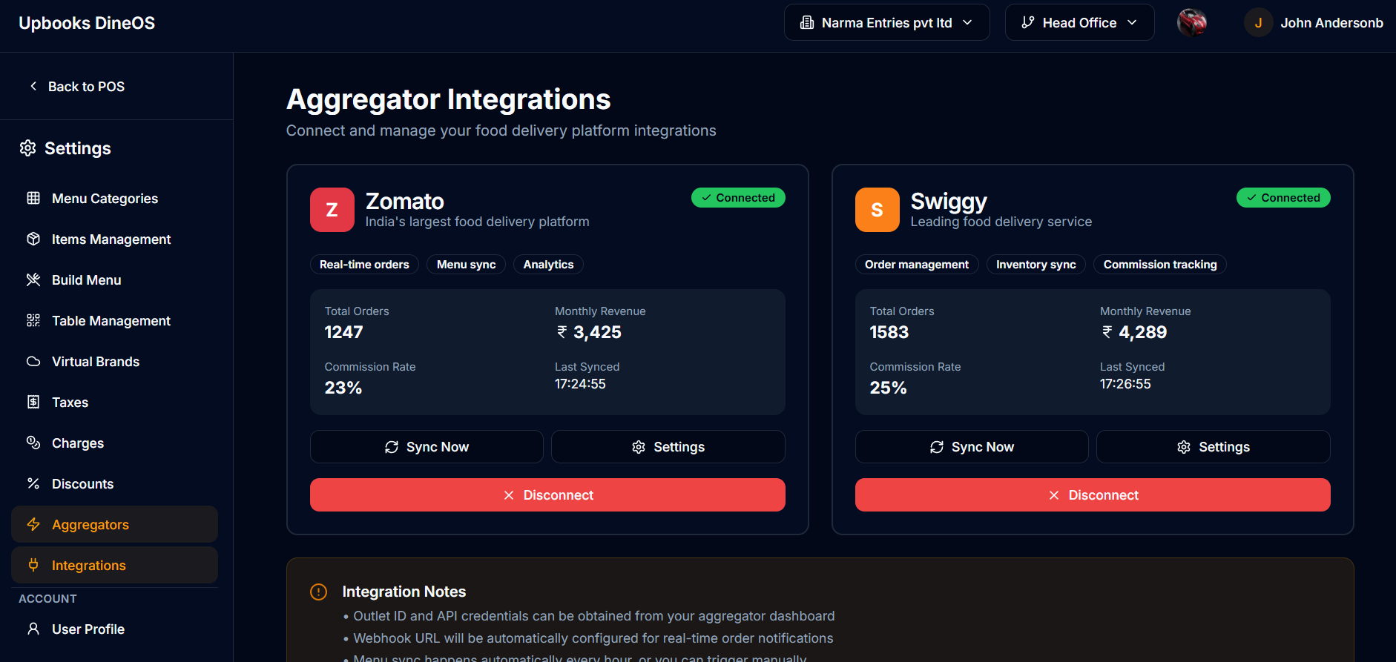The image size is (1396, 662).
Task: Select Table Management in sidebar
Action: point(115,320)
